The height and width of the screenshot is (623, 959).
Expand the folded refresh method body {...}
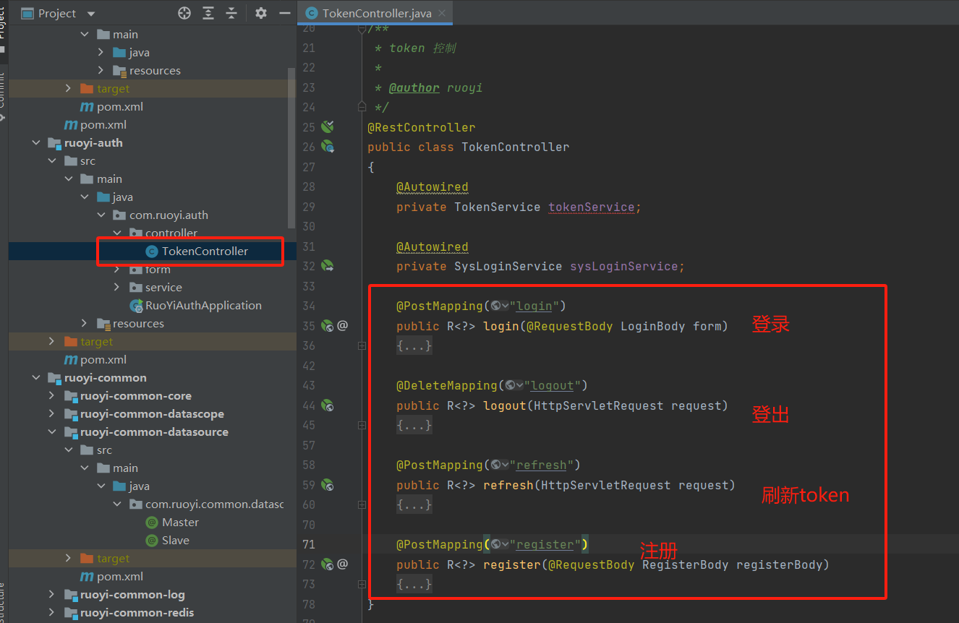pyautogui.click(x=414, y=505)
